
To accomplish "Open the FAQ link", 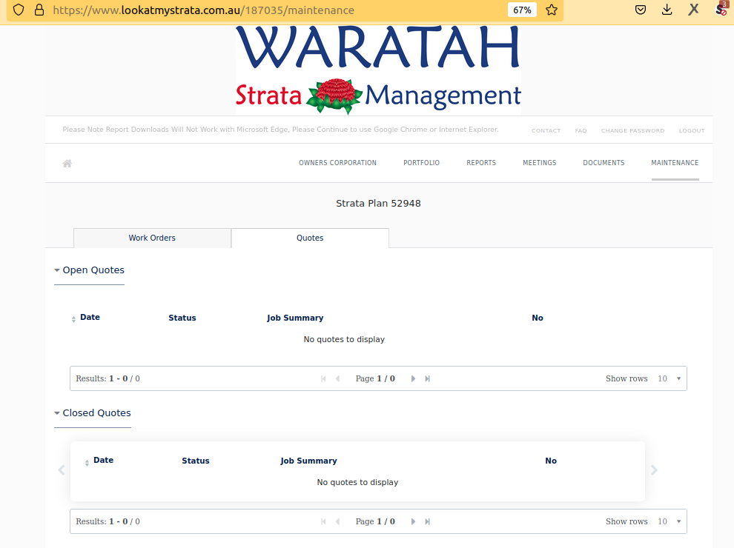I will [x=581, y=130].
